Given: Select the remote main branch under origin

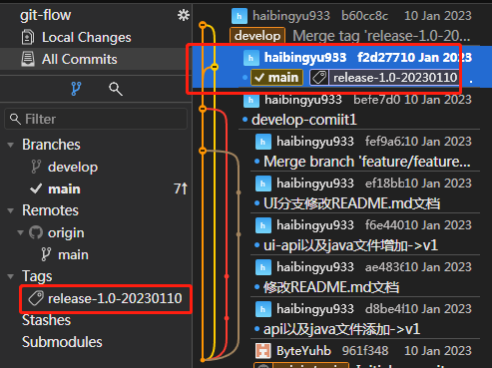Looking at the screenshot, I should [73, 254].
